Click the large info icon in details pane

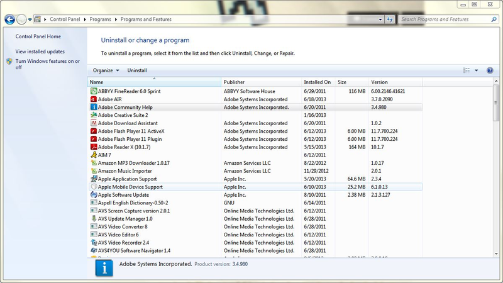click(x=104, y=268)
